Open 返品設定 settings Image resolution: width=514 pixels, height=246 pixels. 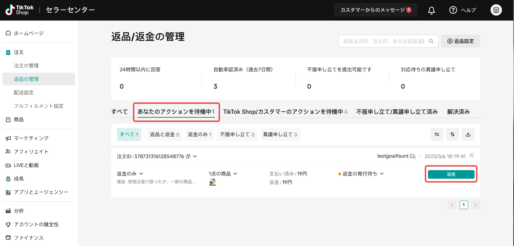[x=460, y=41]
